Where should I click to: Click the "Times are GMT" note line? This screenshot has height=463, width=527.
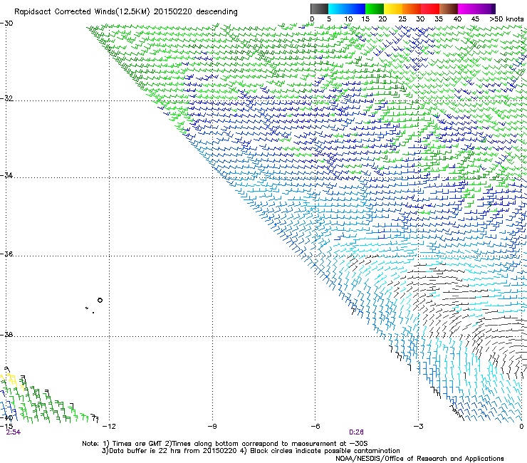pyautogui.click(x=224, y=444)
